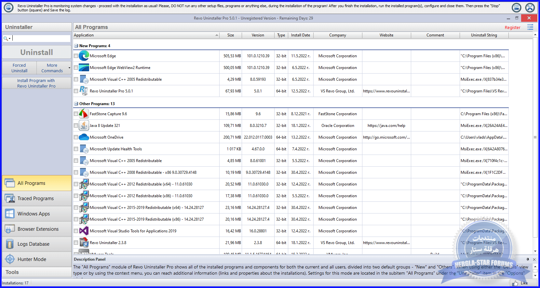
Task: Tick the Revo Uninstaller 2.3.8 checkbox
Action: [x=76, y=243]
